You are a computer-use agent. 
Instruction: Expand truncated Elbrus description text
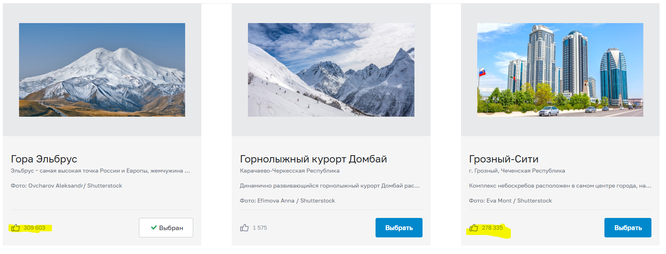100,171
